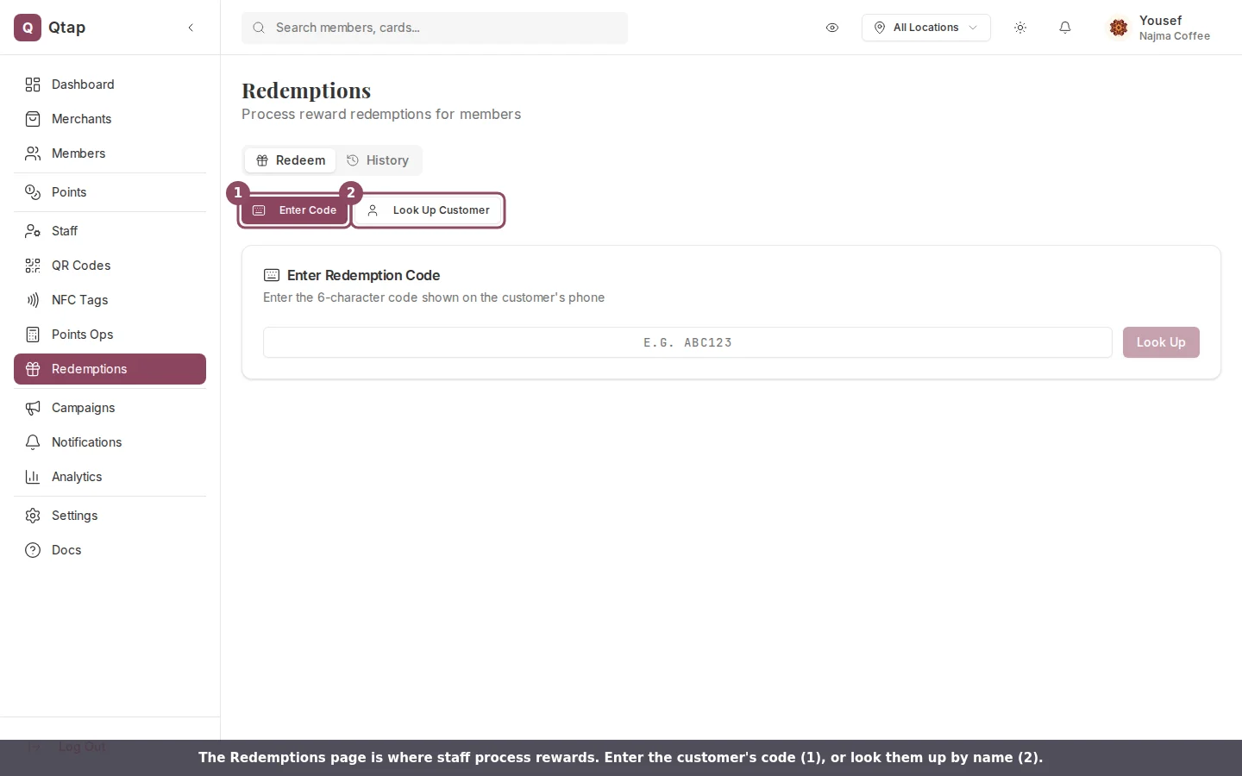Click the Settings gear icon
The image size is (1242, 776).
[x=33, y=516]
